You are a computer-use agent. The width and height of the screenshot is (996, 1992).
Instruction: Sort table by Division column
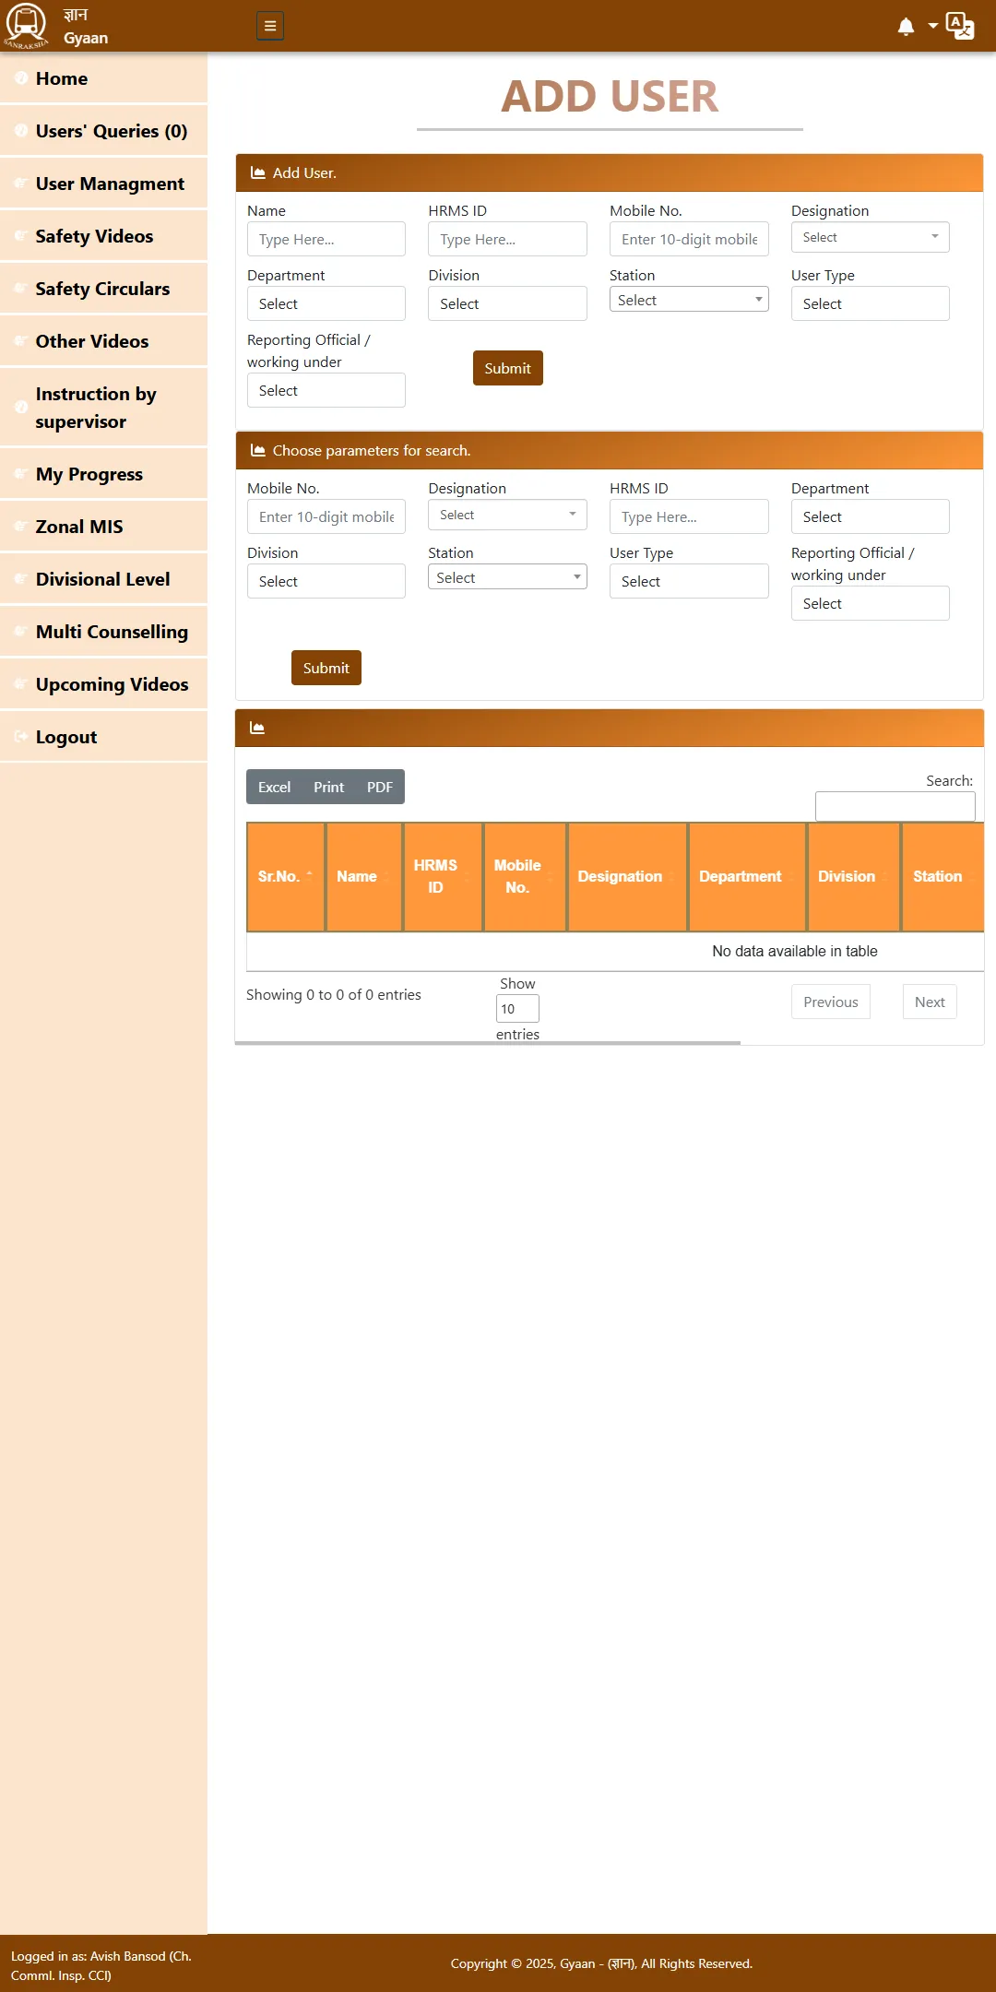coord(854,876)
